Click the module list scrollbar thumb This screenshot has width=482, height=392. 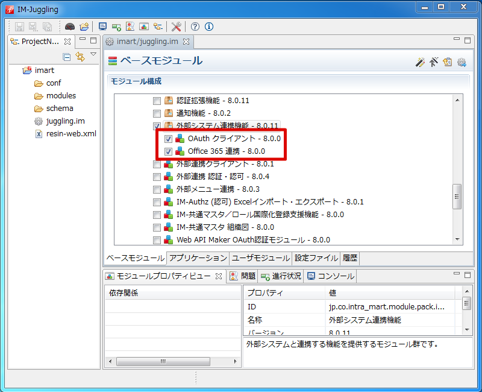[x=457, y=197]
